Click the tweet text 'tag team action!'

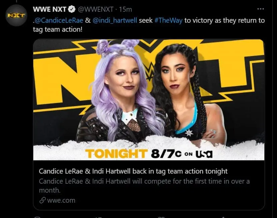pos(58,29)
